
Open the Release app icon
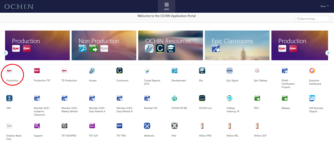(x=285, y=98)
